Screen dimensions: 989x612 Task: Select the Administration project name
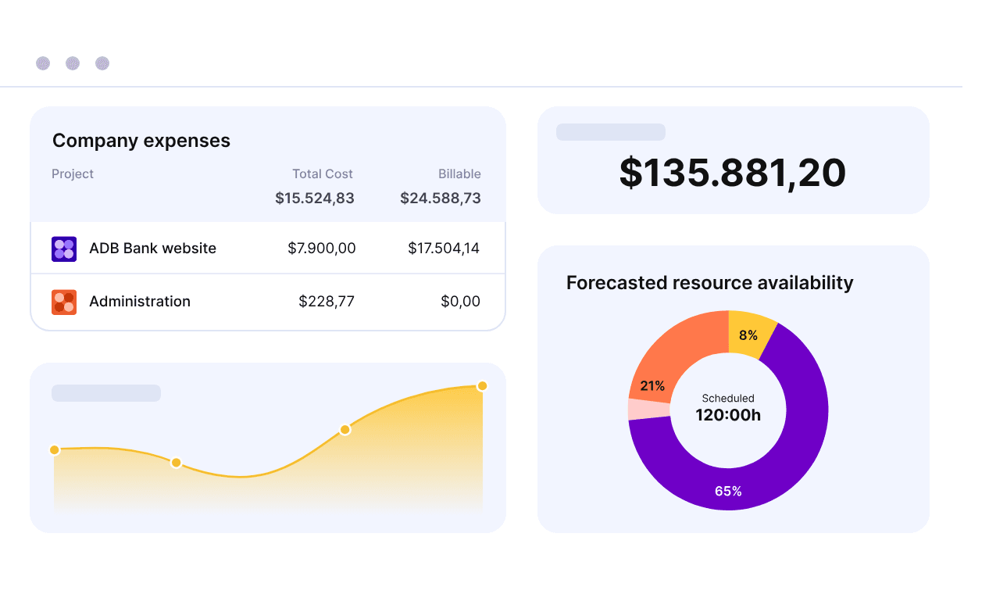tap(140, 302)
